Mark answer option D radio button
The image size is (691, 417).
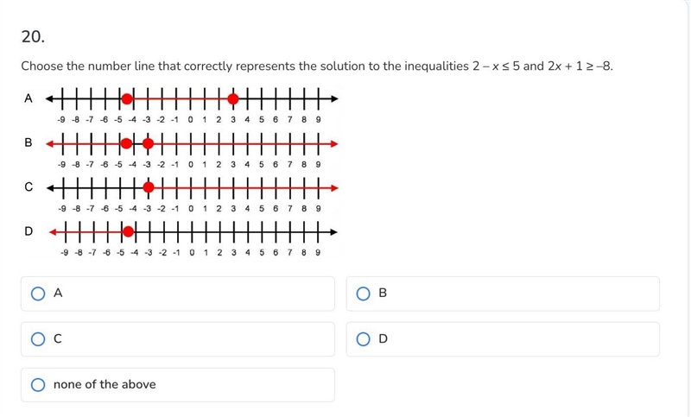coord(363,339)
